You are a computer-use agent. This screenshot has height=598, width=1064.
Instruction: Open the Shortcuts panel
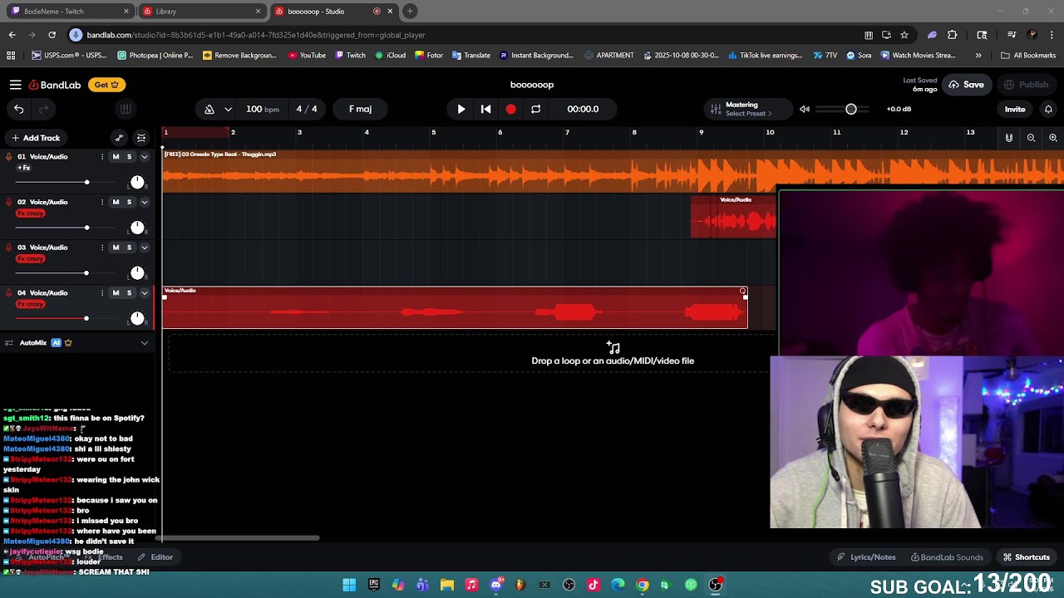tap(1026, 557)
